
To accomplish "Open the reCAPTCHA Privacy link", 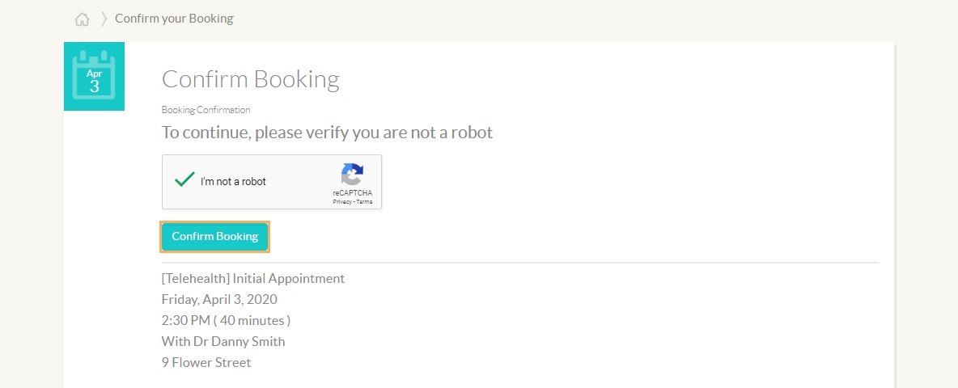I will tap(341, 201).
